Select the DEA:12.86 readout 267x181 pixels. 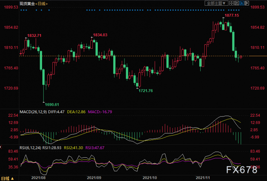(76, 112)
